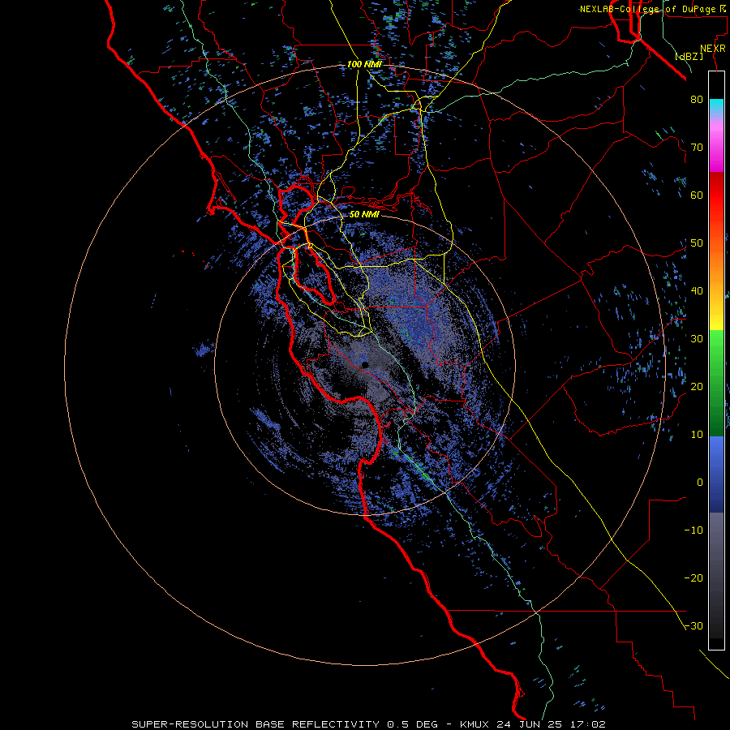The height and width of the screenshot is (730, 730).
Task: Click the 100 NMI range ring label
Action: [x=364, y=64]
